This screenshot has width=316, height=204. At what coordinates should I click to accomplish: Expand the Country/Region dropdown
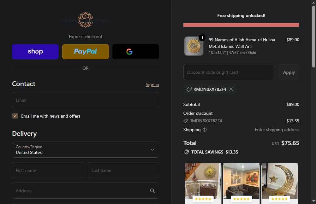tap(86, 150)
